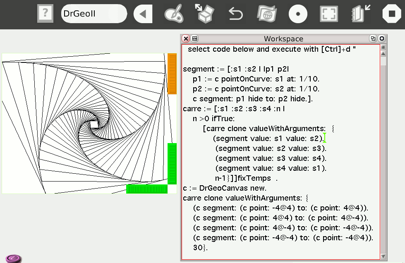
Task: Click the open box with arrows icon
Action: pyautogui.click(x=204, y=14)
